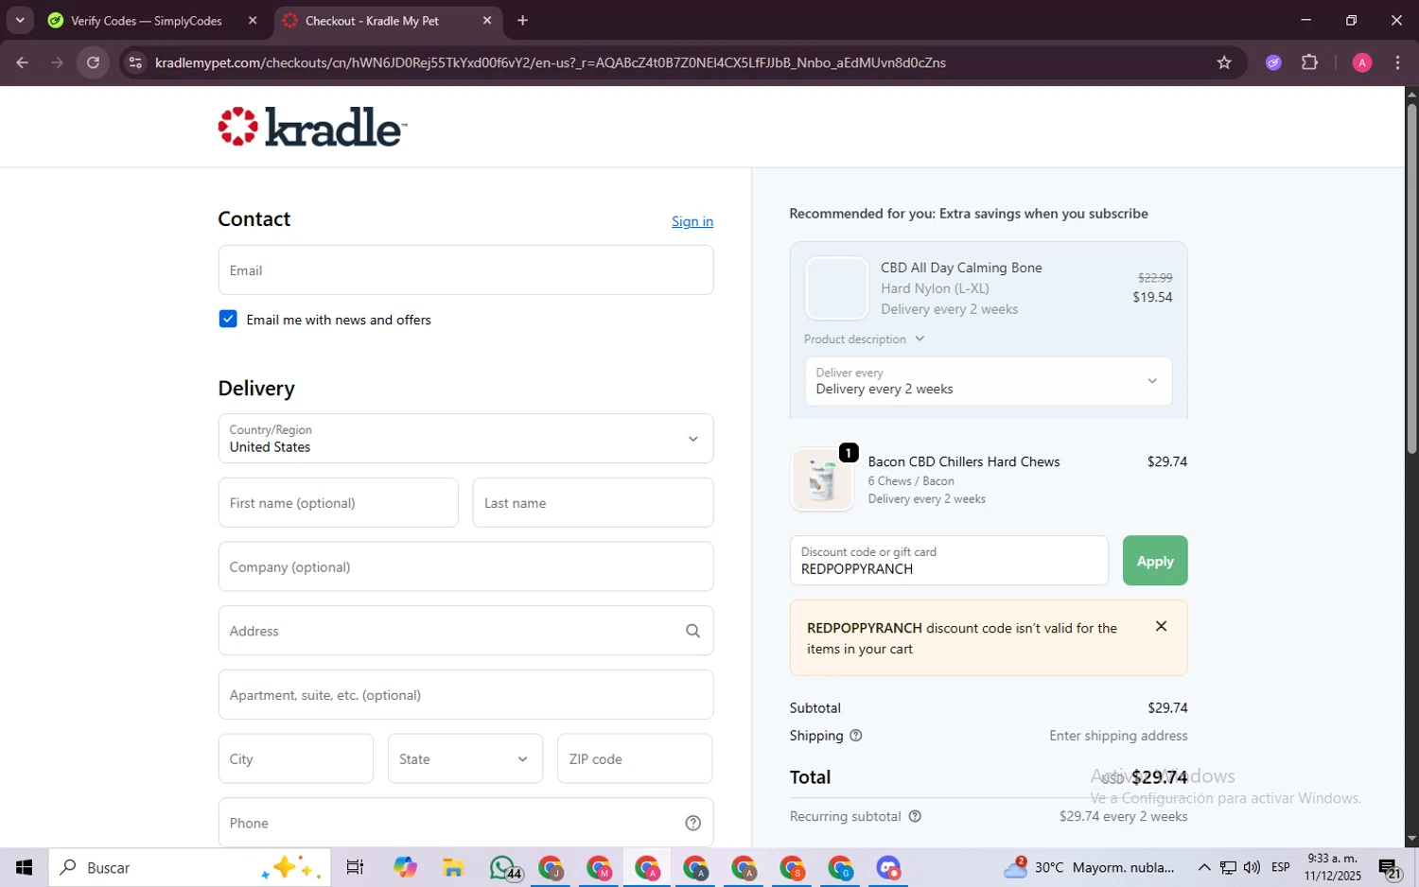Uncheck Email me with news and offers
Viewport: 1419px width, 887px height.
pos(228,319)
